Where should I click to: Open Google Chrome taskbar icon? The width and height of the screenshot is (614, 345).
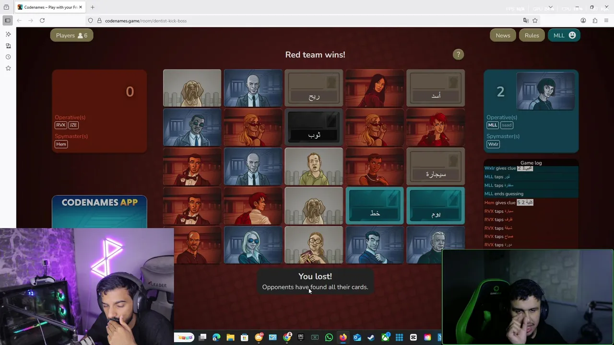click(x=287, y=337)
